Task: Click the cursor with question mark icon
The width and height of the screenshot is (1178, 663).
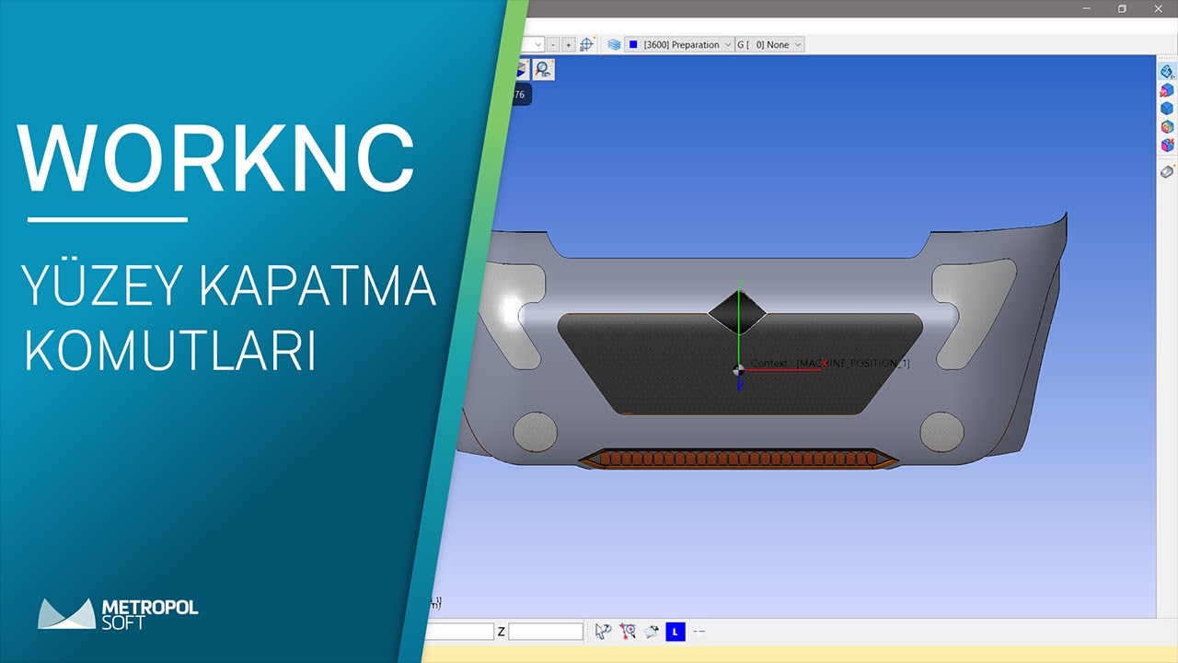Action: click(603, 632)
